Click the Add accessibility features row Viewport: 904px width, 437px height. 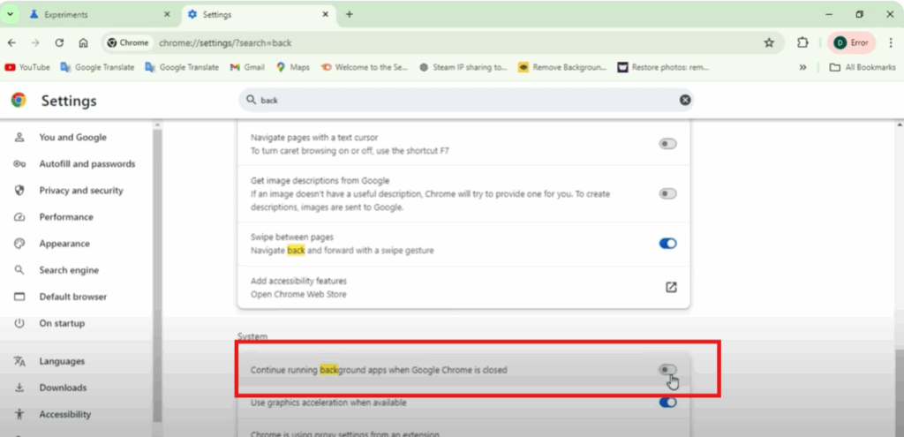click(x=463, y=287)
